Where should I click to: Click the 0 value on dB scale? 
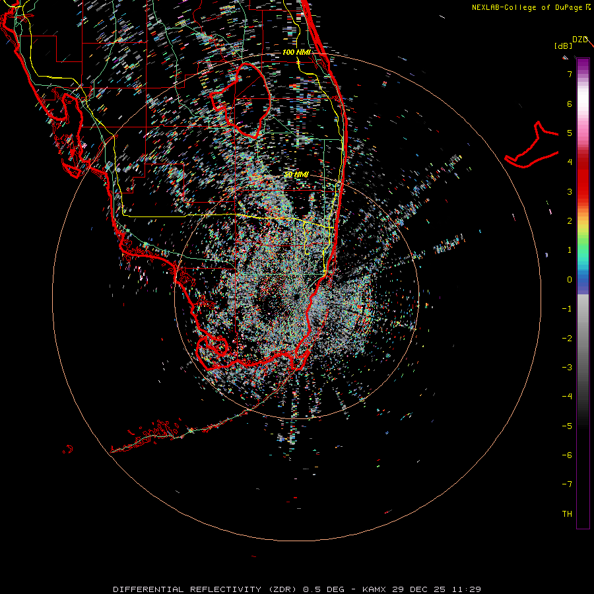570,280
